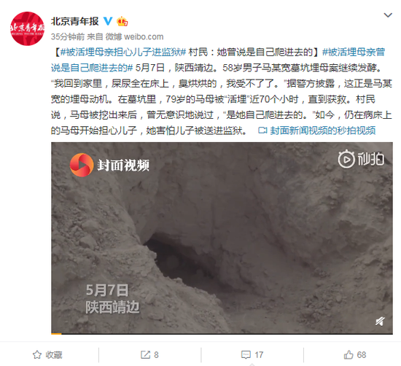
Task: Open the 35分钟前 post timestamp
Action: coord(68,37)
